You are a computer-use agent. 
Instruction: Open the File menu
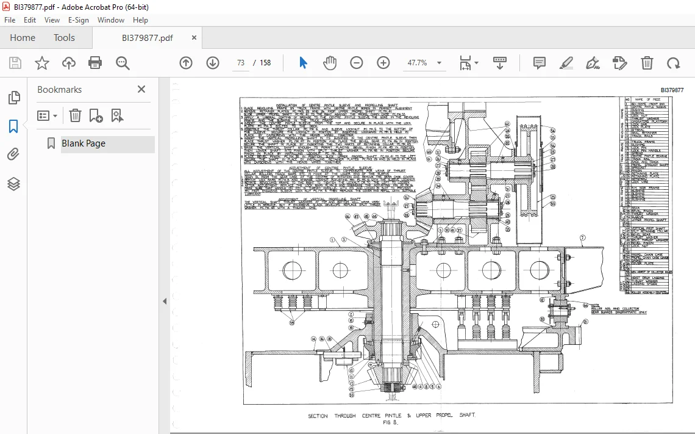click(10, 20)
